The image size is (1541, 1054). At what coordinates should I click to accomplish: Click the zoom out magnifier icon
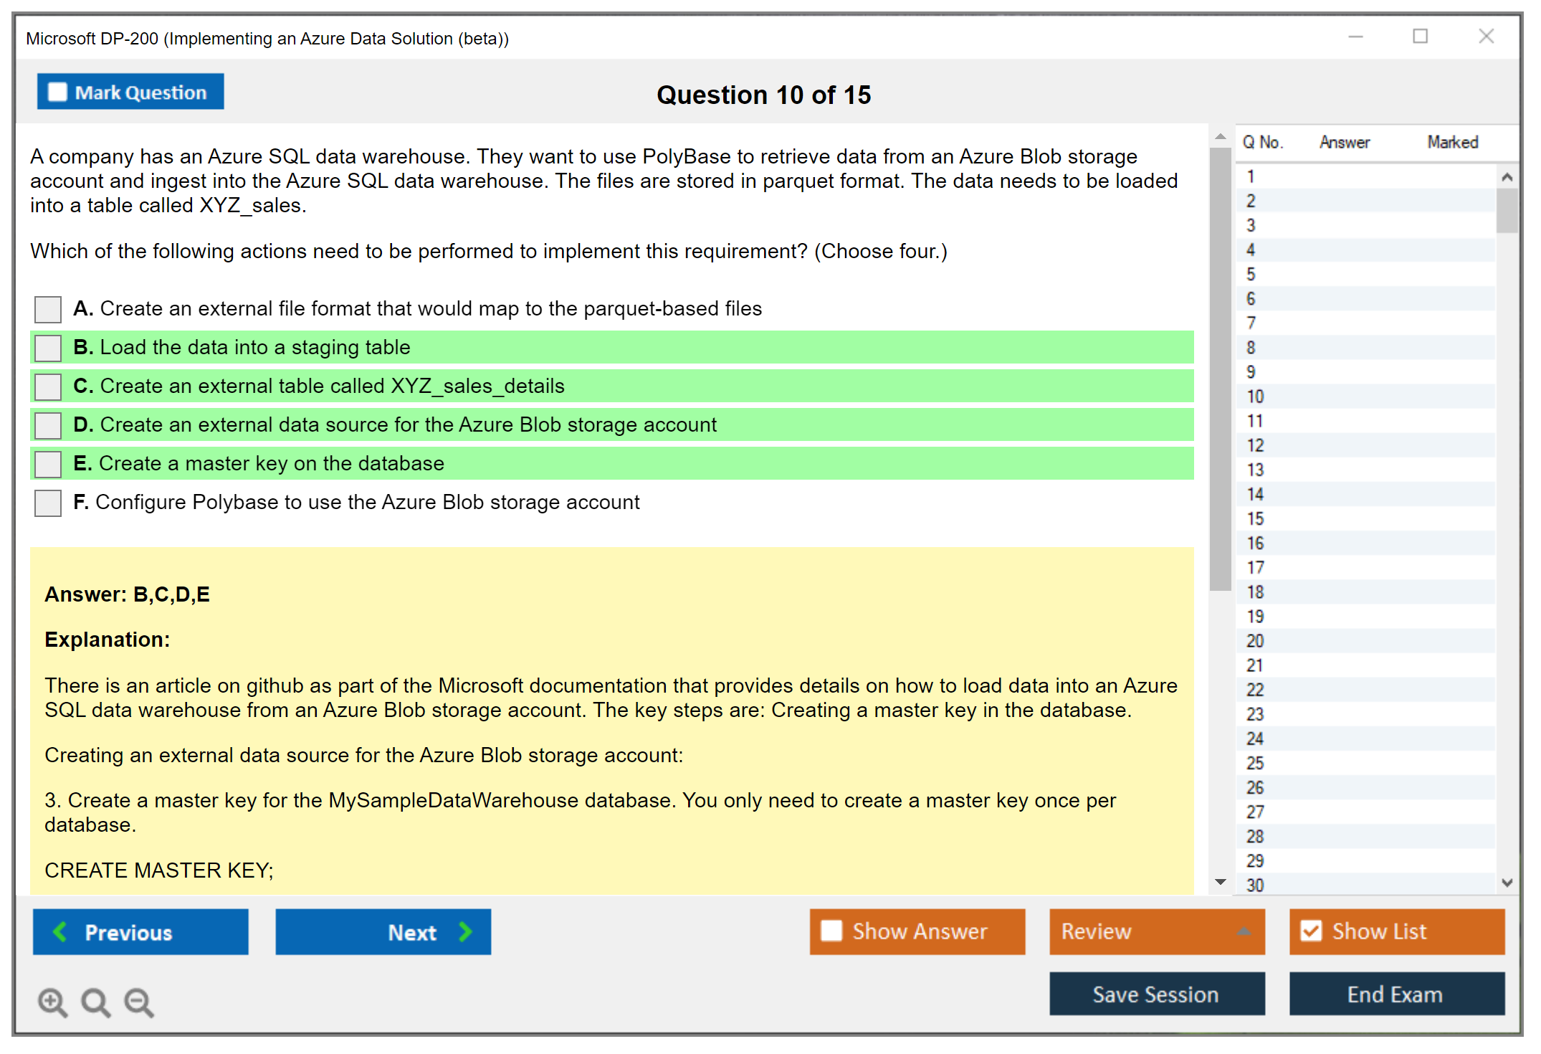138,1002
